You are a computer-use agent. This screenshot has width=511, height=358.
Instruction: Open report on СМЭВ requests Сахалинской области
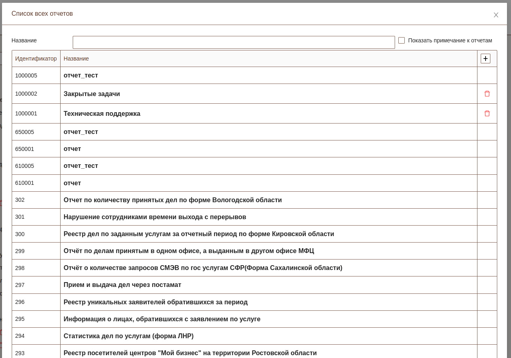pos(203,268)
